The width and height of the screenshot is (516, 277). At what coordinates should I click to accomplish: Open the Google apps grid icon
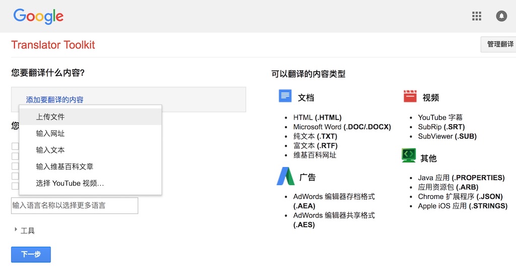coord(476,16)
